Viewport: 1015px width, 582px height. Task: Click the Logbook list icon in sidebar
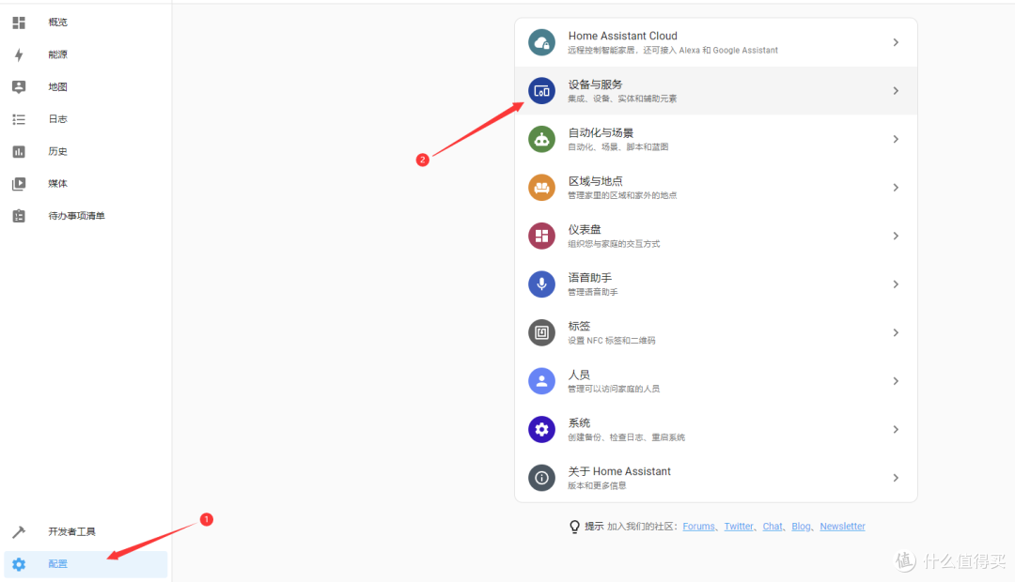tap(19, 119)
